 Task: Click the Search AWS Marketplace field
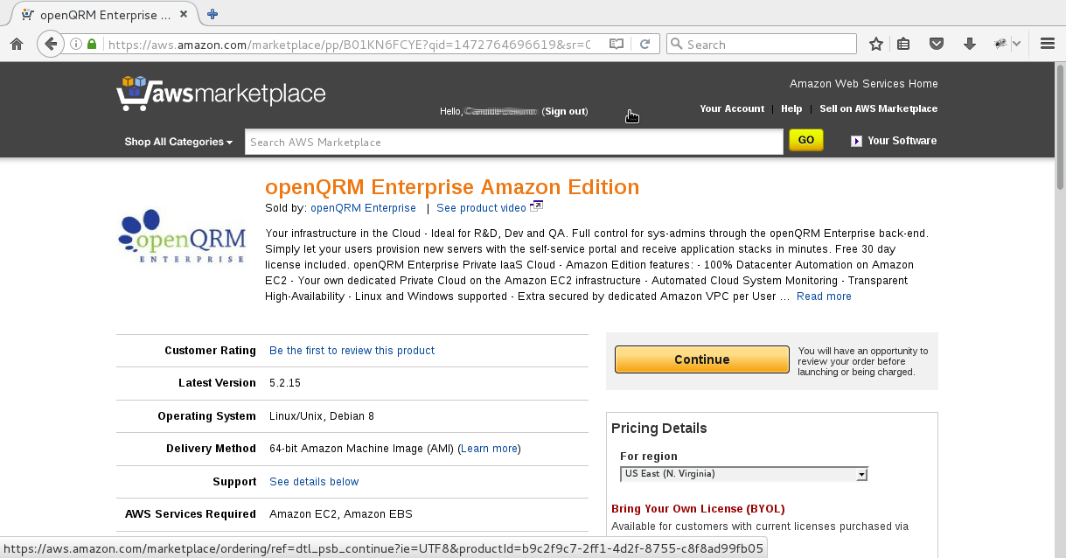point(513,142)
